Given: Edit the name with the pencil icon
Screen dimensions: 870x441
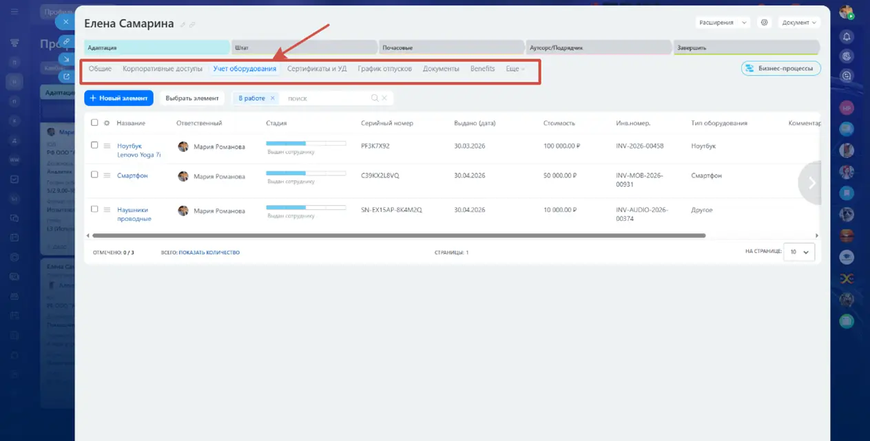Looking at the screenshot, I should click(x=183, y=25).
